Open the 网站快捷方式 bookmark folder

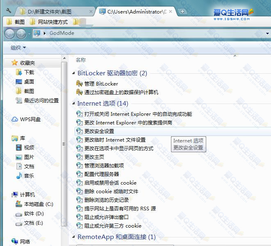(x=49, y=22)
